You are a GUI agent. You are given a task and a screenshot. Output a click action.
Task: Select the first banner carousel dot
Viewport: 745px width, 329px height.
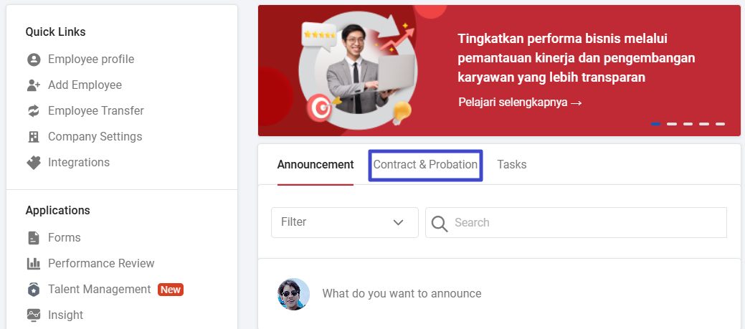655,124
